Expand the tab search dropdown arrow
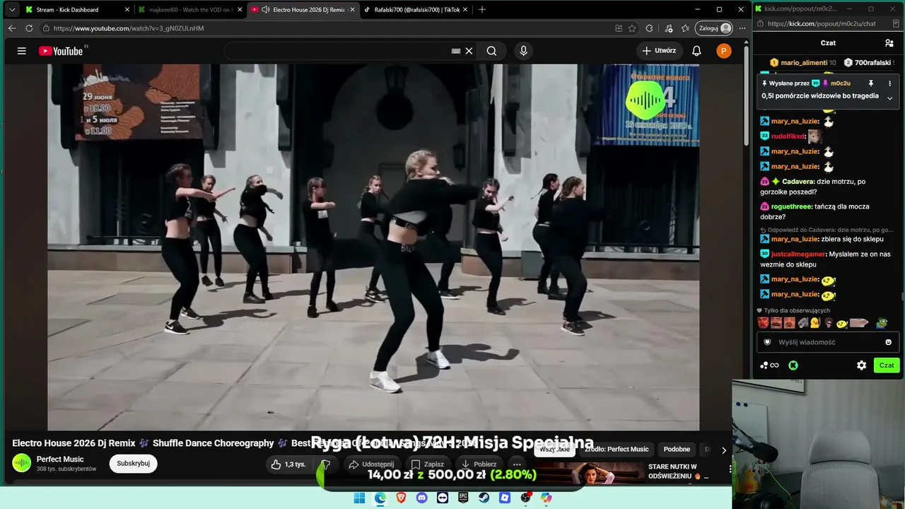This screenshot has height=509, width=905. click(x=11, y=10)
